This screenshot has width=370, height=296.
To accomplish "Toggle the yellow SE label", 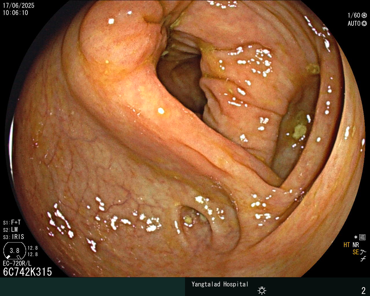I will click(x=356, y=252).
